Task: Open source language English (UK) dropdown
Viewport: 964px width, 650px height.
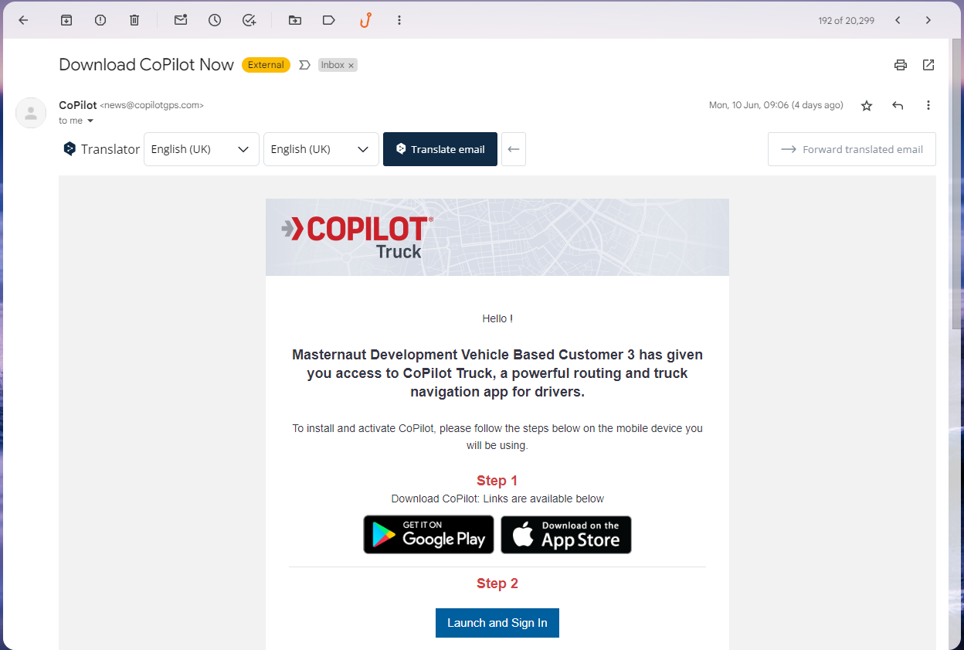Action: (x=202, y=149)
